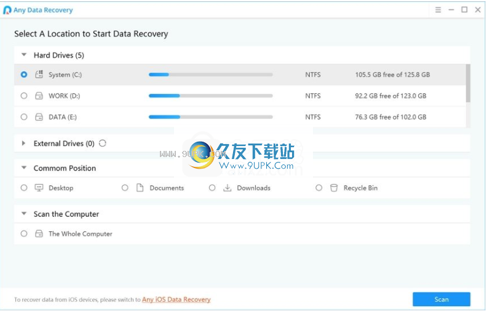
Task: Select the System (C:) radio button
Action: point(24,74)
